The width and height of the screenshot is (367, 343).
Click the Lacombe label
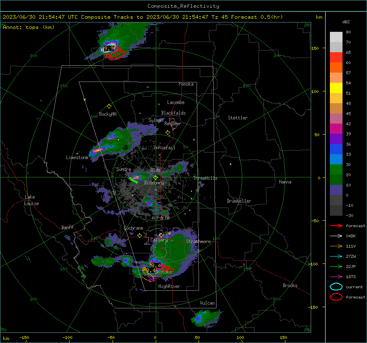click(x=176, y=102)
